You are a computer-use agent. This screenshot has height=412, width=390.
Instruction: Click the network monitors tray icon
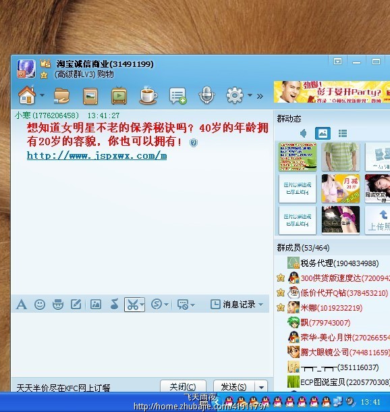(x=338, y=401)
